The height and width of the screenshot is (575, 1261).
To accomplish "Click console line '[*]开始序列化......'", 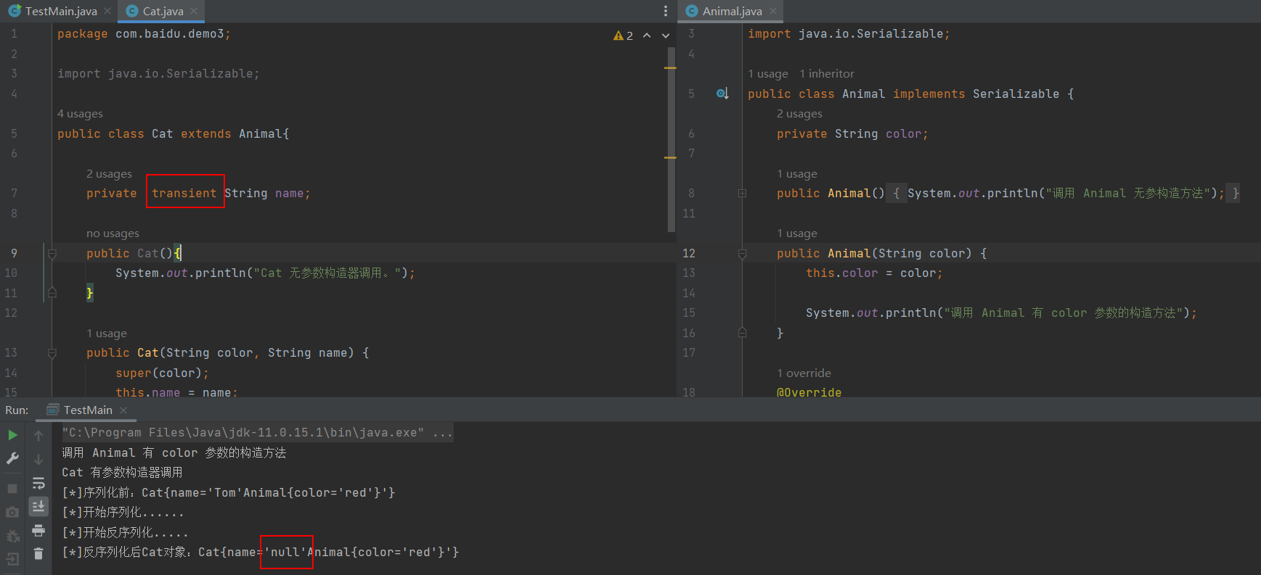I will pyautogui.click(x=123, y=513).
